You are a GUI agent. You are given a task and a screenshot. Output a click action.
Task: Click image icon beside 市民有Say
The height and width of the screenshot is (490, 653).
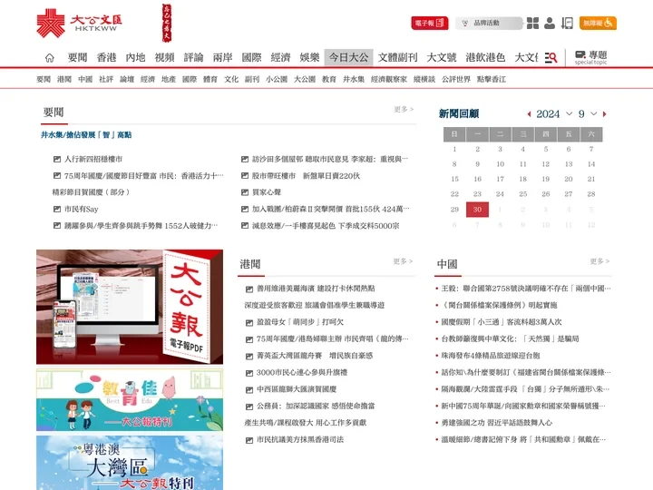point(57,210)
